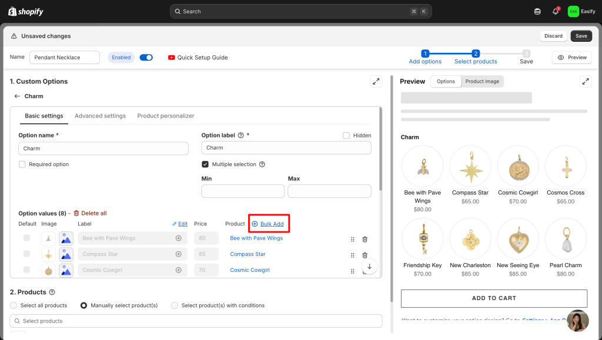Toggle the Enabled switch off
The height and width of the screenshot is (340, 602).
146,58
